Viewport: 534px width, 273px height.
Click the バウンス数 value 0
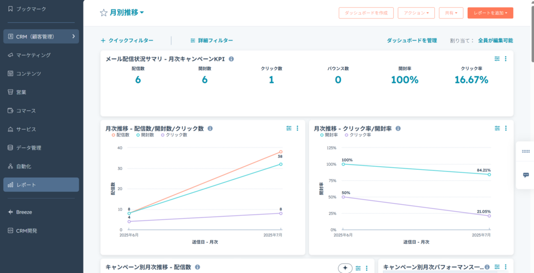tap(338, 80)
